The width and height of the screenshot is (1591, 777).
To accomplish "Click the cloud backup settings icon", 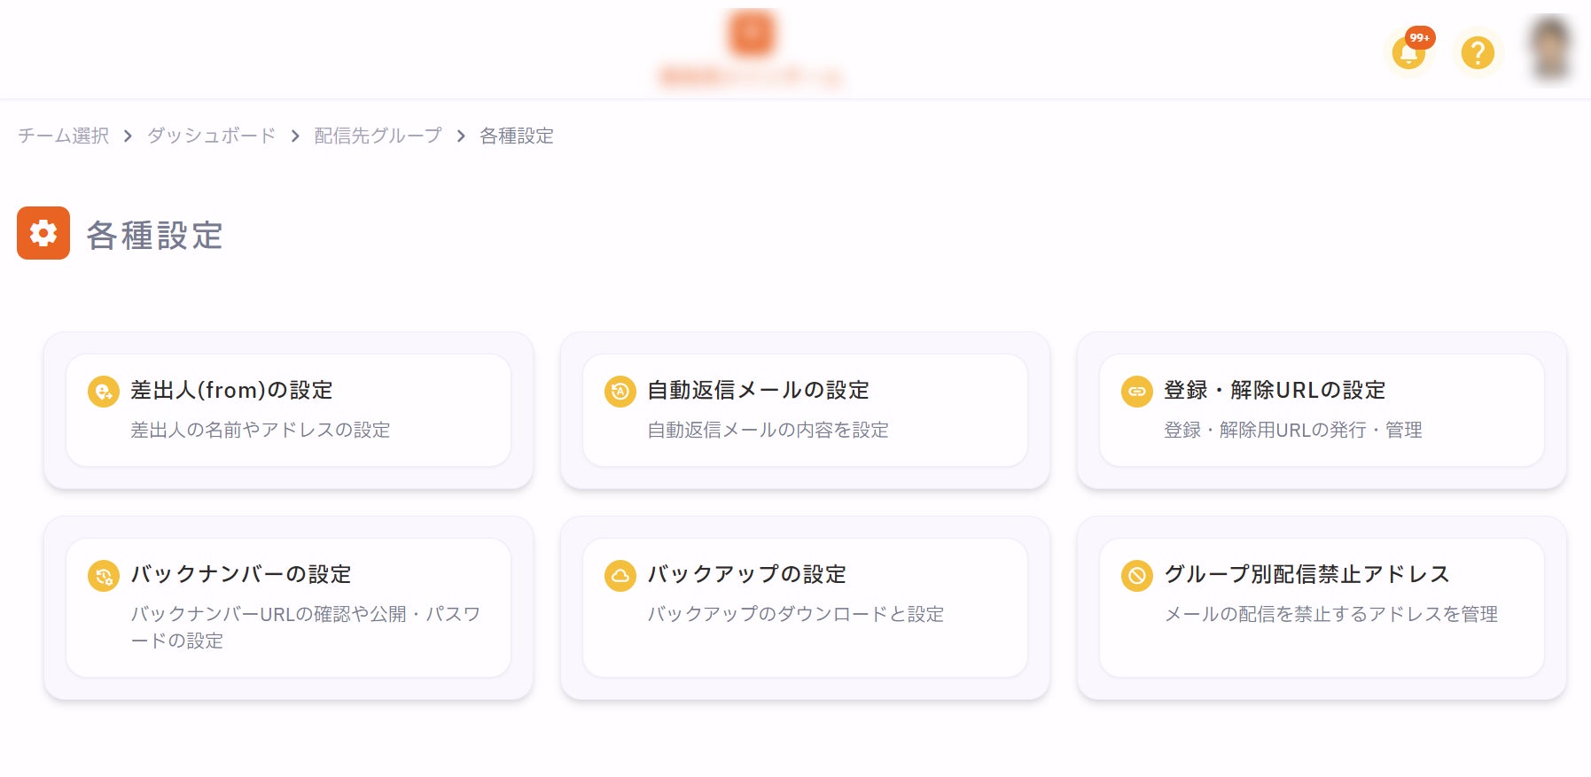I will [x=620, y=576].
